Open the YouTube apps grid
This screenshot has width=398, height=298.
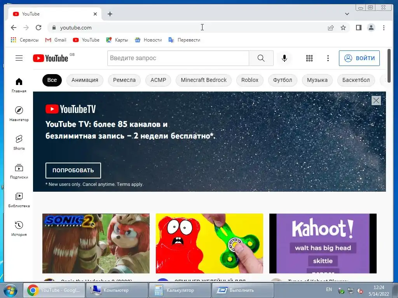309,58
